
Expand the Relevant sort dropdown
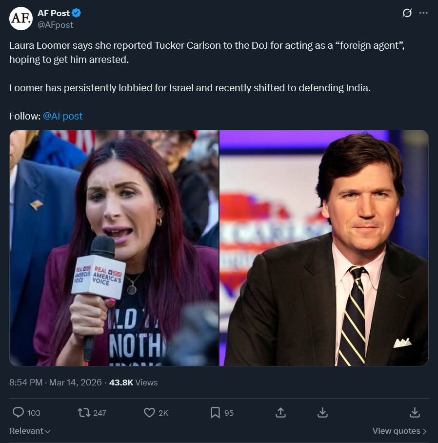(30, 431)
